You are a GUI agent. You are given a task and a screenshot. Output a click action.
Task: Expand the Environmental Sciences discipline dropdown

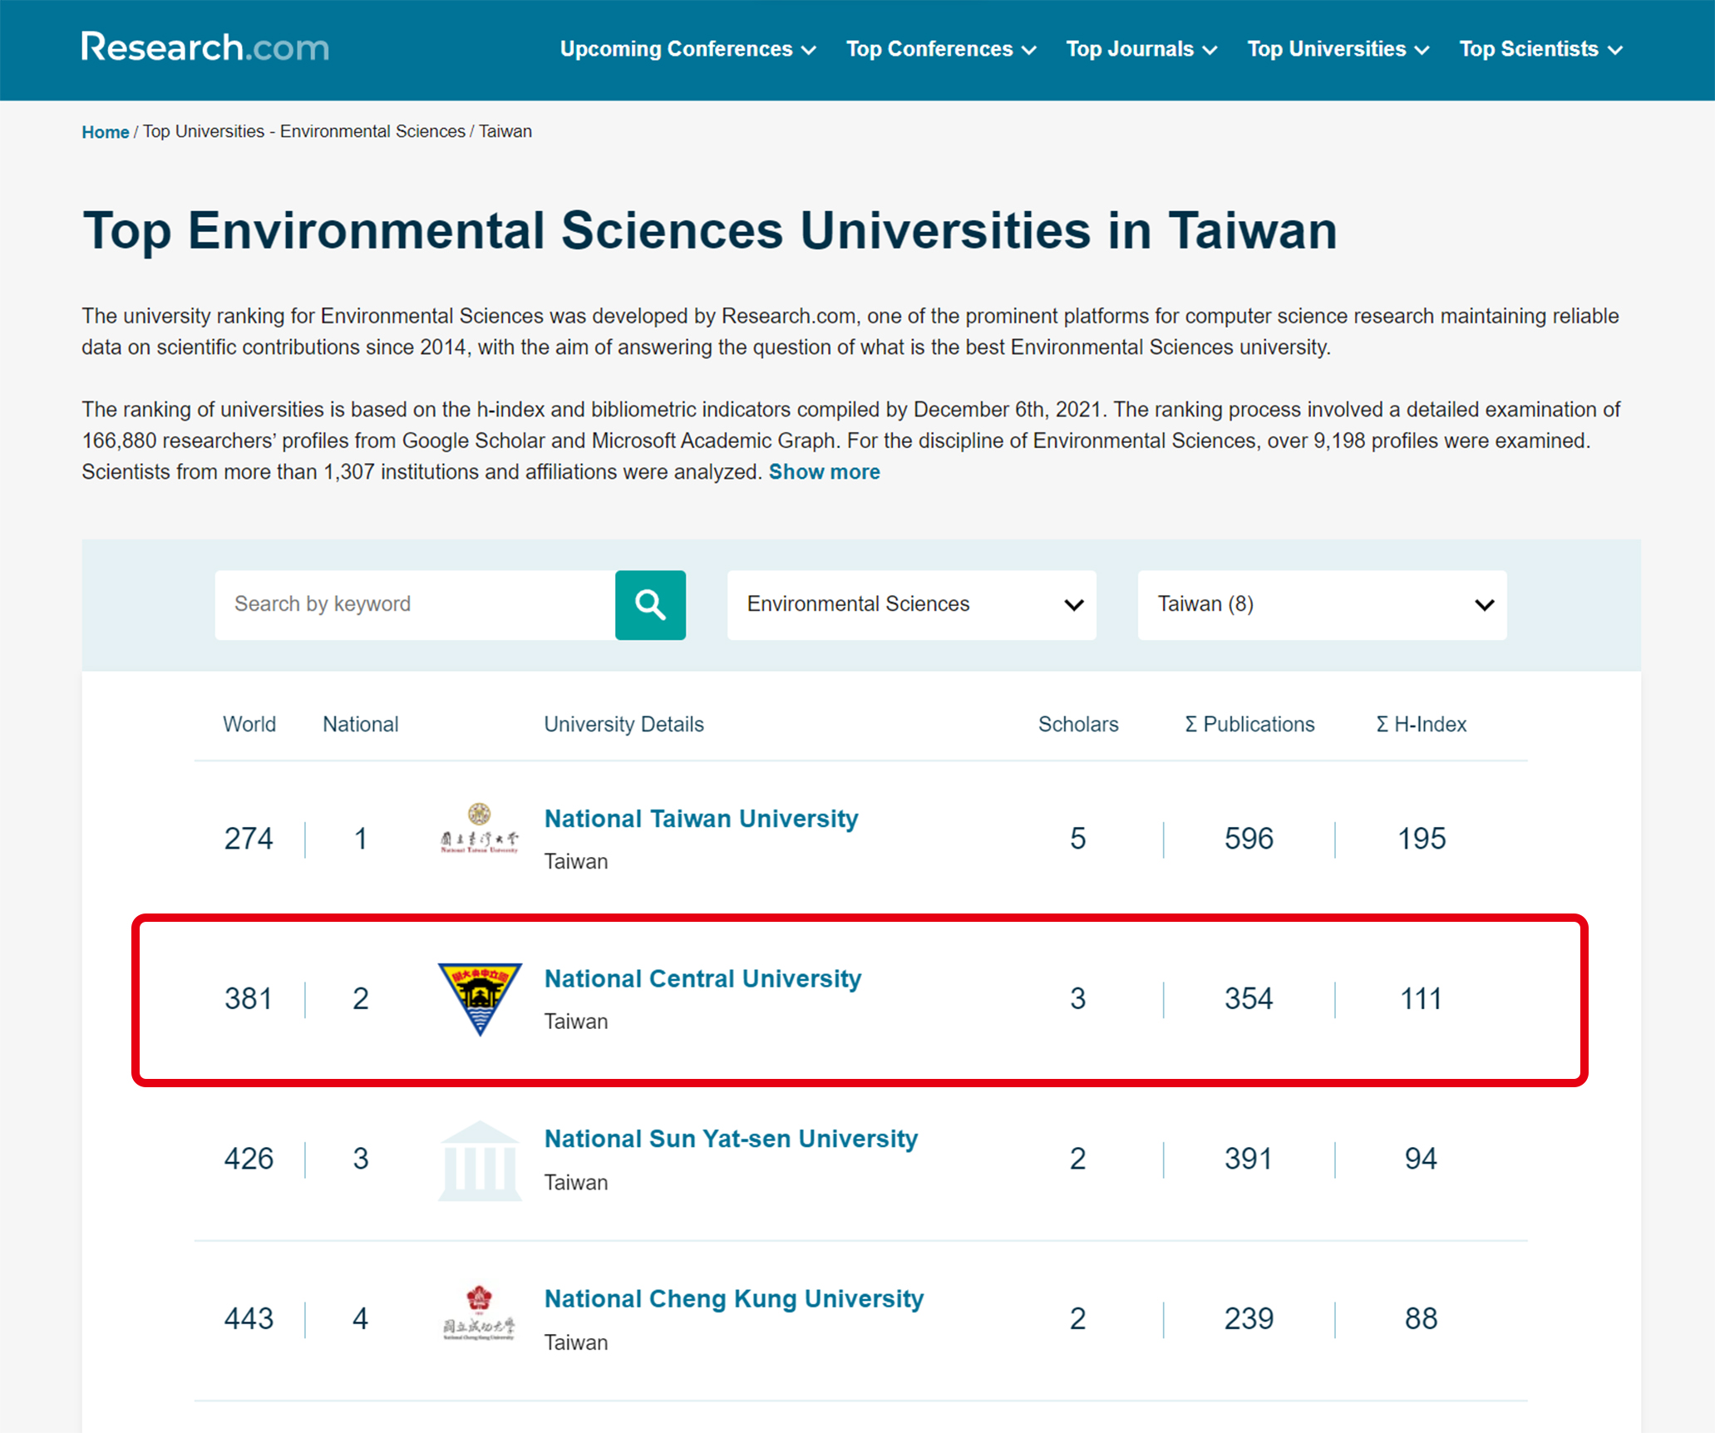pos(911,604)
